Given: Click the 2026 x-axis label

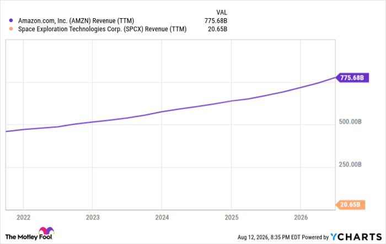Looking at the screenshot, I should [301, 218].
